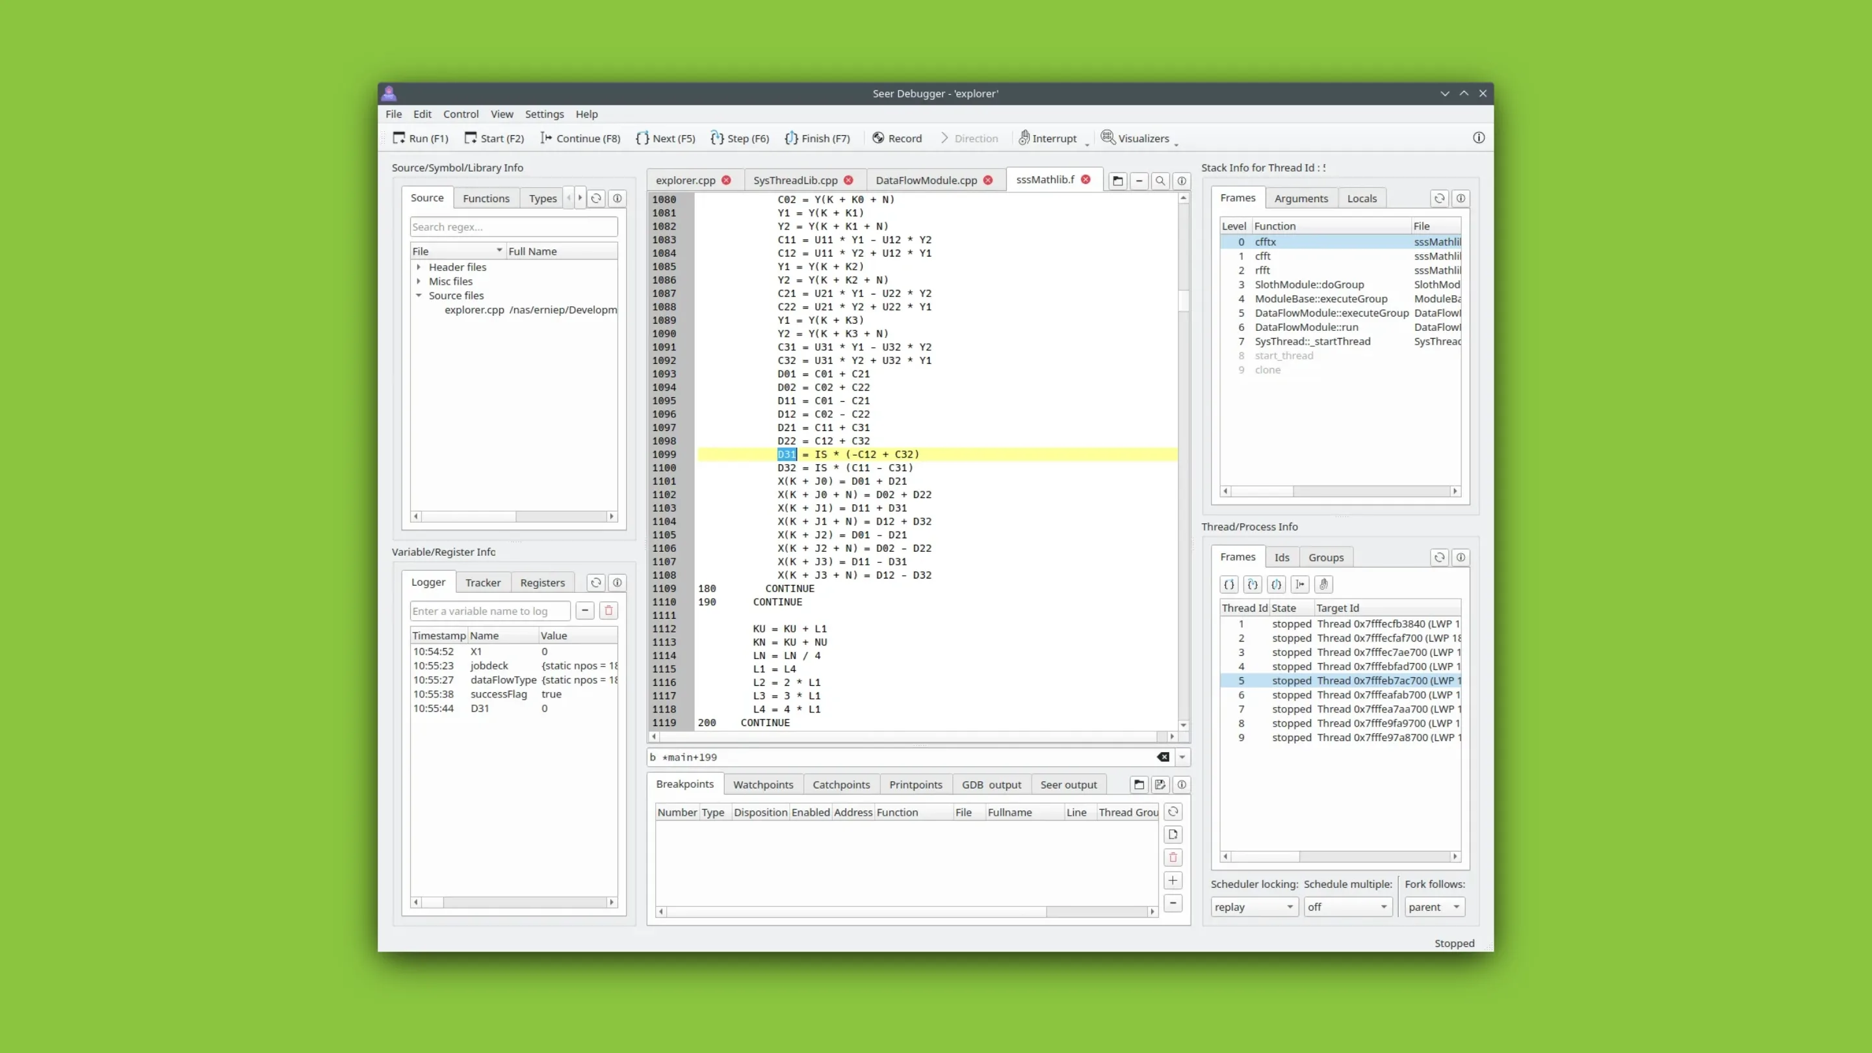Switch to the Watchpoints tab
This screenshot has height=1053, width=1872.
click(762, 785)
